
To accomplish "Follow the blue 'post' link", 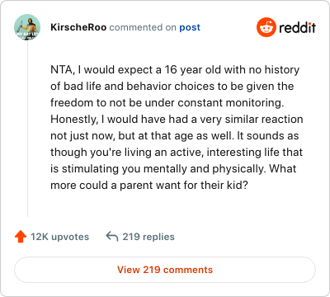I will pos(190,27).
